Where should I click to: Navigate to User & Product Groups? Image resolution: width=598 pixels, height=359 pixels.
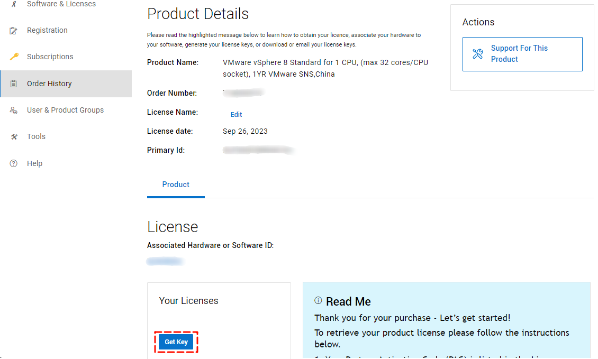[65, 110]
